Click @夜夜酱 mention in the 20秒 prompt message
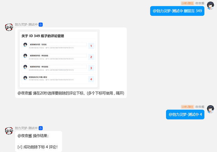This screenshot has width=217, height=152. coord(25,93)
